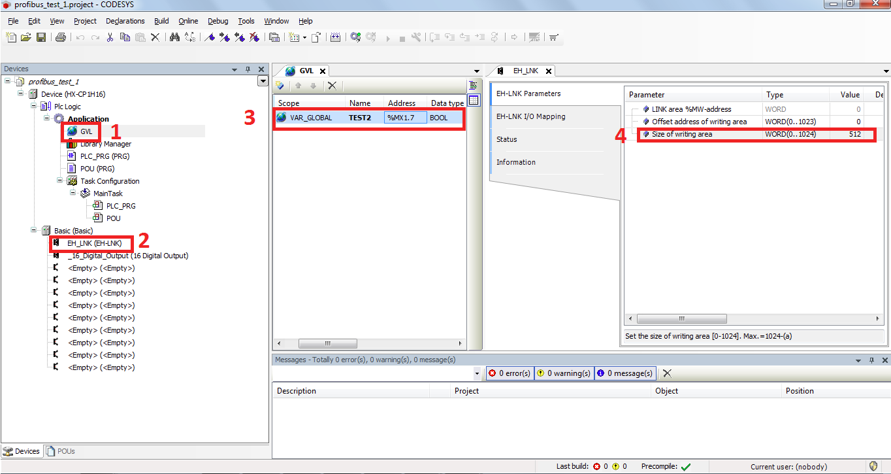This screenshot has height=474, width=891.
Task: Click the Copy toolbar icon
Action: tap(125, 37)
